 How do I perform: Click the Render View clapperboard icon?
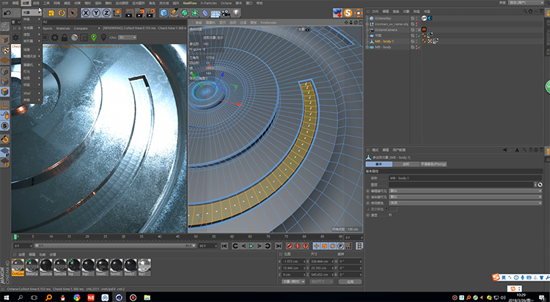(x=129, y=13)
